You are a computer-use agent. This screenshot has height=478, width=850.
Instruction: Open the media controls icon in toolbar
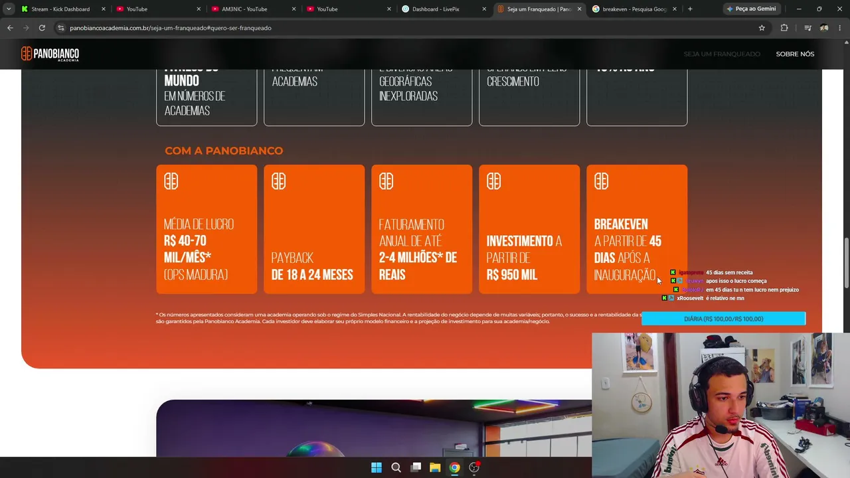coord(807,28)
